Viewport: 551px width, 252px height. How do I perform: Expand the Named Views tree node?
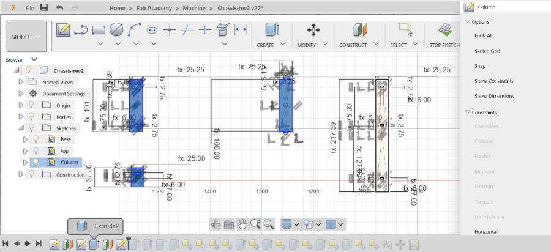[21, 82]
